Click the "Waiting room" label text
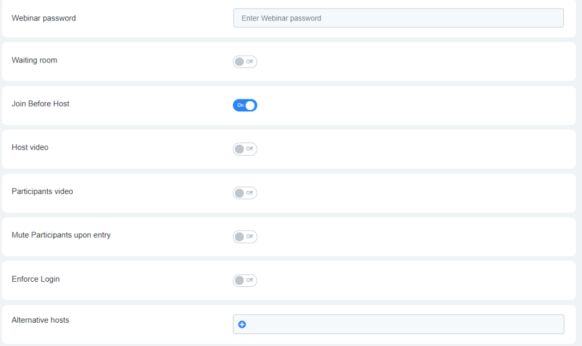 (x=34, y=60)
